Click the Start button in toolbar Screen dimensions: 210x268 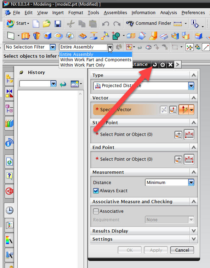18,23
